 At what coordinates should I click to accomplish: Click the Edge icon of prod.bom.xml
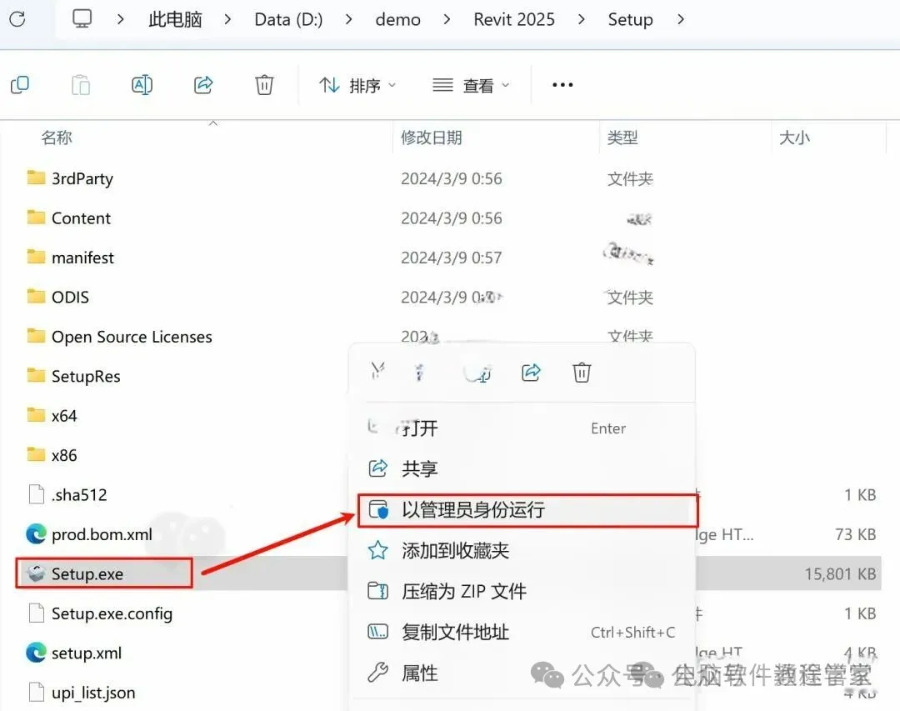36,534
